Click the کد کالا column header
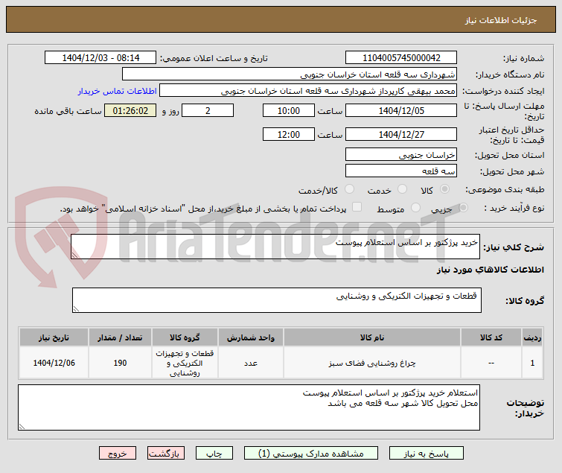This screenshot has width=562, height=473. tap(491, 337)
